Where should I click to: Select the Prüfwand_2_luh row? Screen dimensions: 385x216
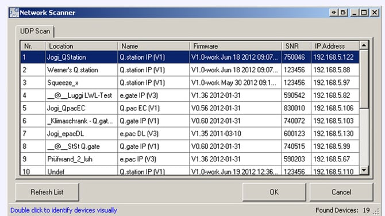pyautogui.click(x=190, y=159)
